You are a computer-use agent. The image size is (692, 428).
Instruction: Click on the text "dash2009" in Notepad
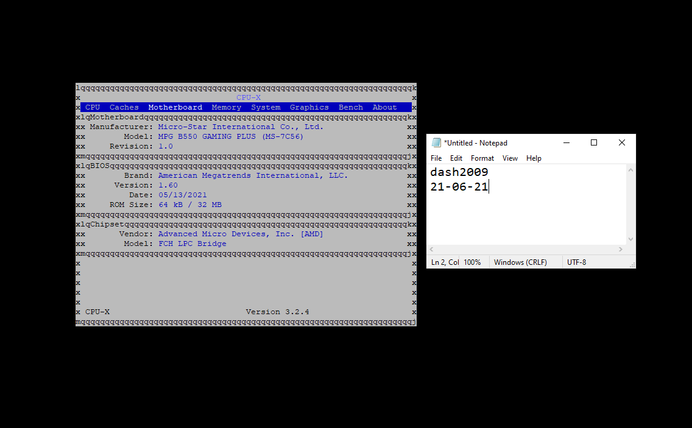pyautogui.click(x=459, y=172)
